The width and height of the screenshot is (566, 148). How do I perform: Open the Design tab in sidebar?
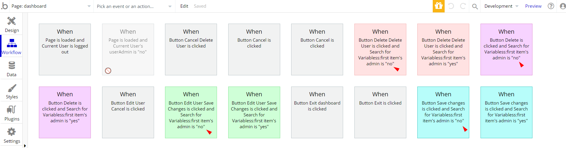[12, 24]
